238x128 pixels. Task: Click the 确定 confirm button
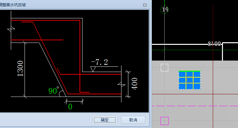coord(105,120)
